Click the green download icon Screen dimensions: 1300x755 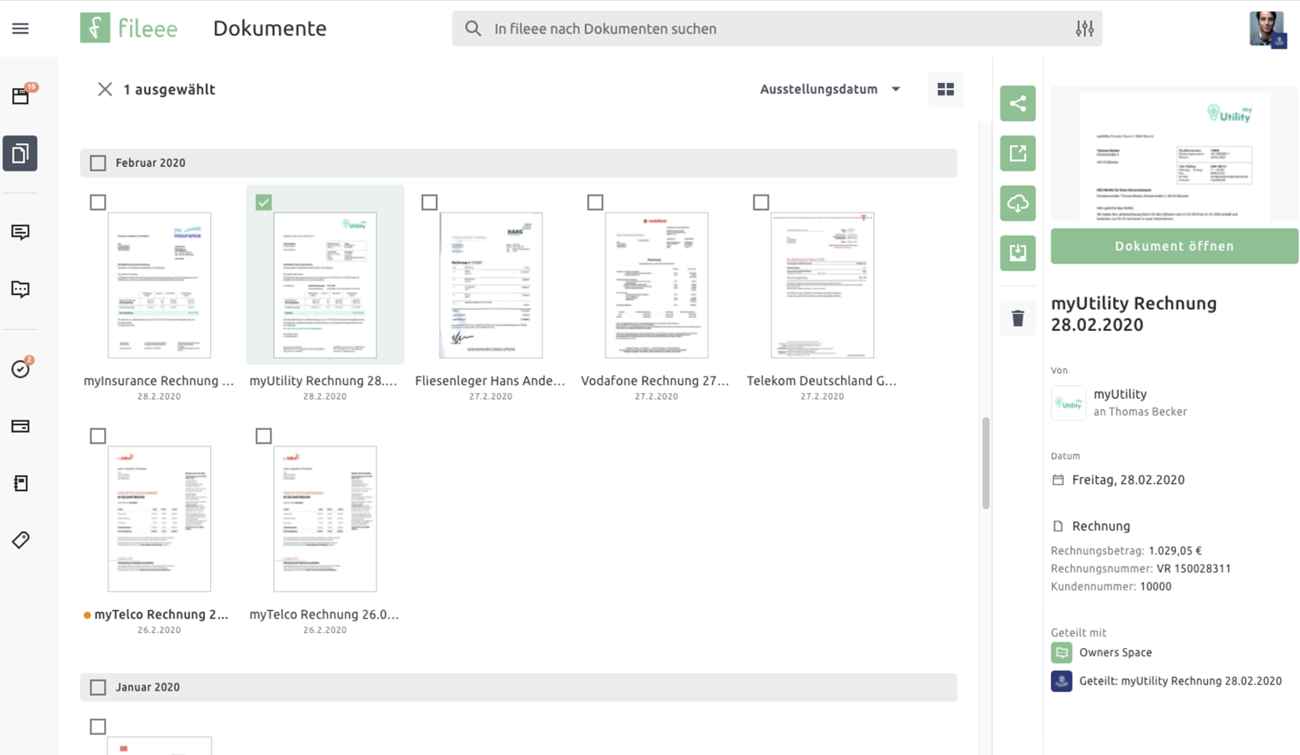pos(1018,253)
